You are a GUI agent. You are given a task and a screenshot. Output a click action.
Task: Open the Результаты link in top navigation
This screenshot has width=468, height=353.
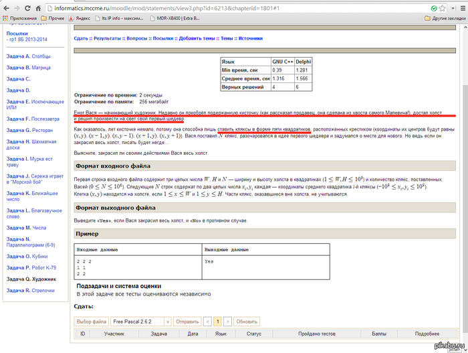108,39
